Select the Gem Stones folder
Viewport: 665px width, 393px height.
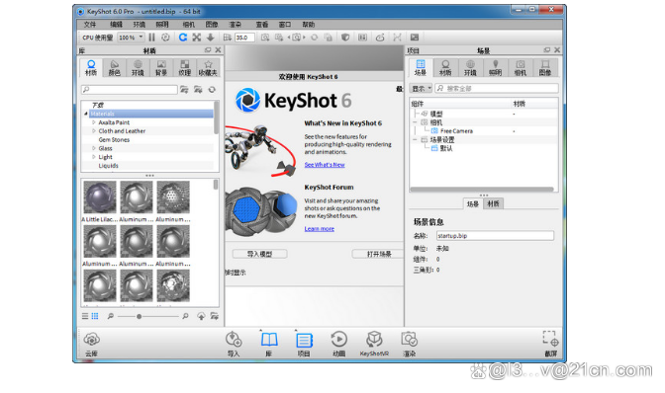114,139
